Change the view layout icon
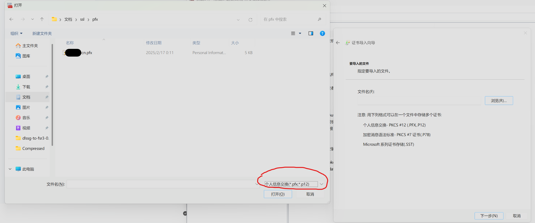Image resolution: width=535 pixels, height=223 pixels. 293,33
